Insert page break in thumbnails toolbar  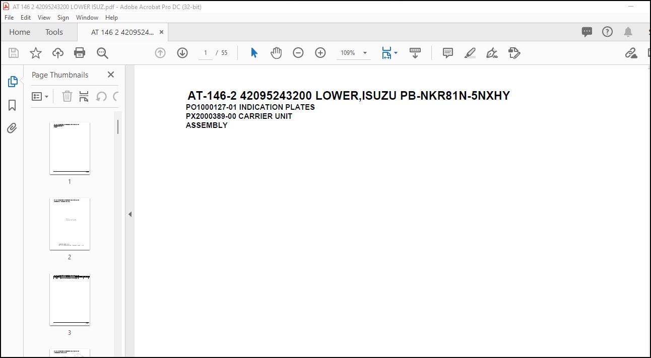point(84,96)
